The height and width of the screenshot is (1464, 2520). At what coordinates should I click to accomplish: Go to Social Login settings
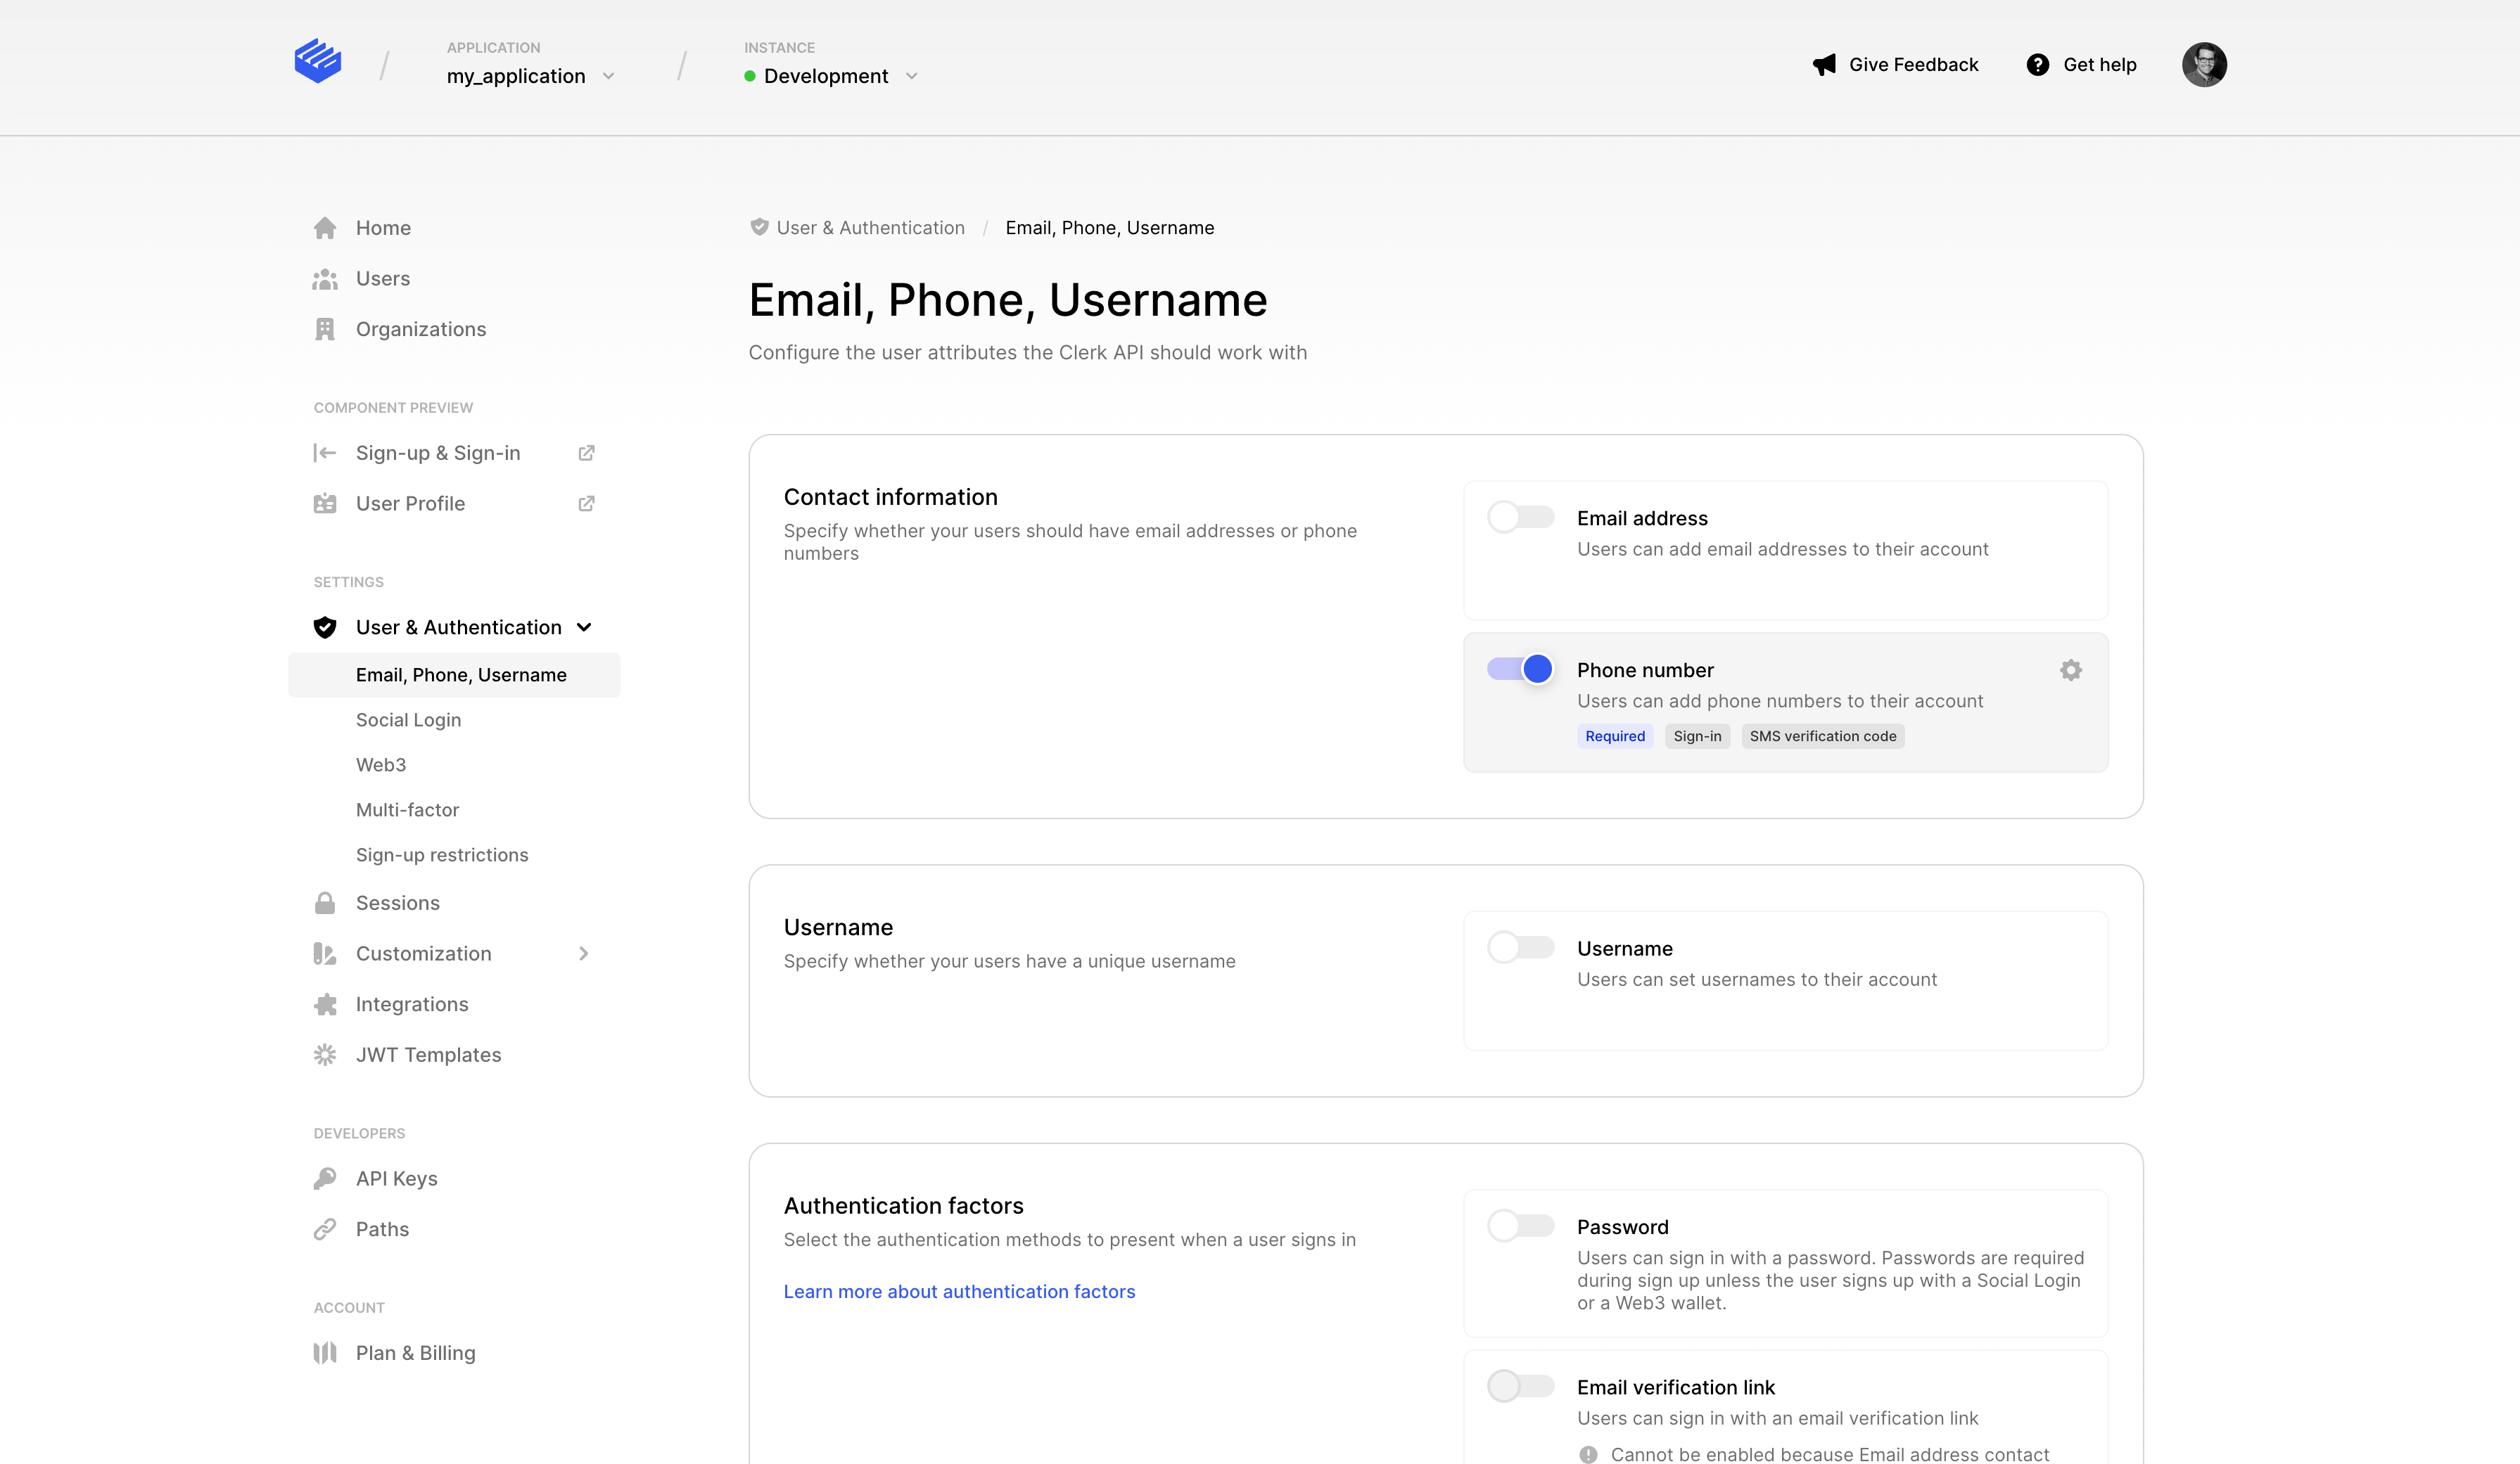408,719
